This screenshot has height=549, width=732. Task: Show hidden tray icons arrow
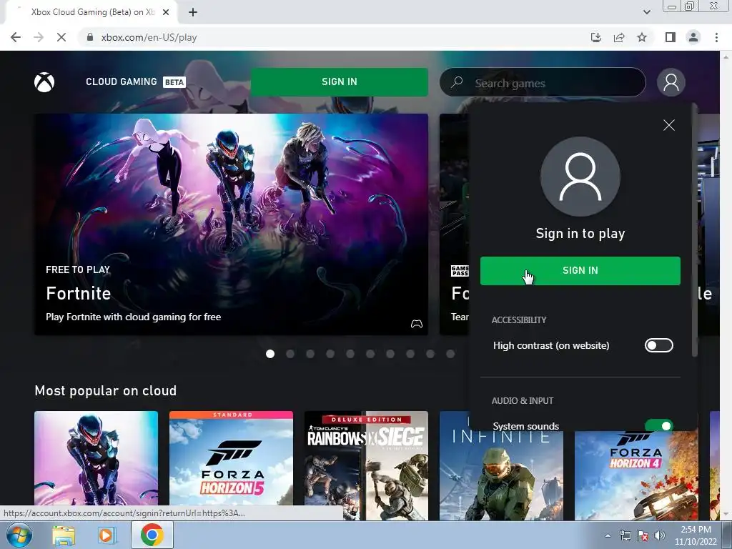[608, 536]
